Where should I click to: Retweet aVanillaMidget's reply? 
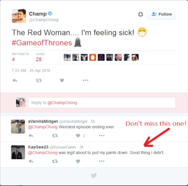(55, 136)
